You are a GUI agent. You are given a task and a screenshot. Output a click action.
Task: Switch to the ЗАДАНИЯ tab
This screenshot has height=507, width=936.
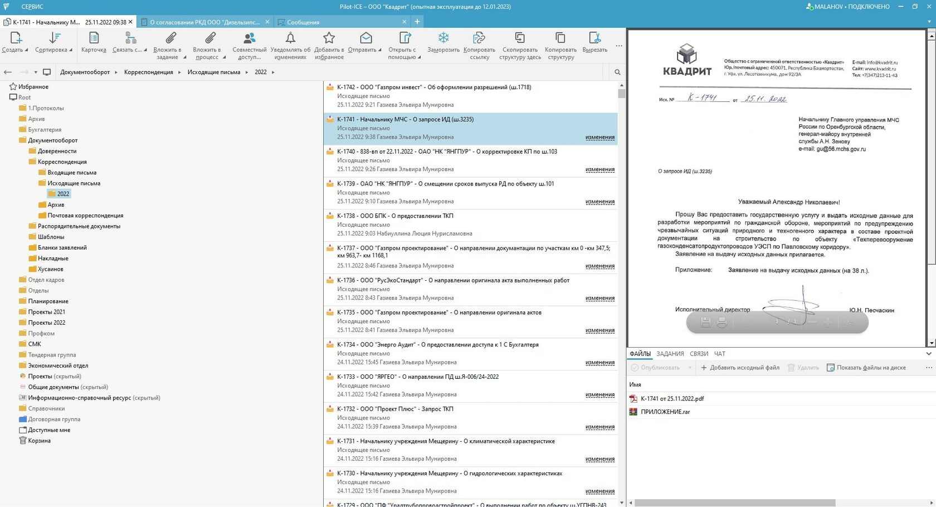pos(670,354)
